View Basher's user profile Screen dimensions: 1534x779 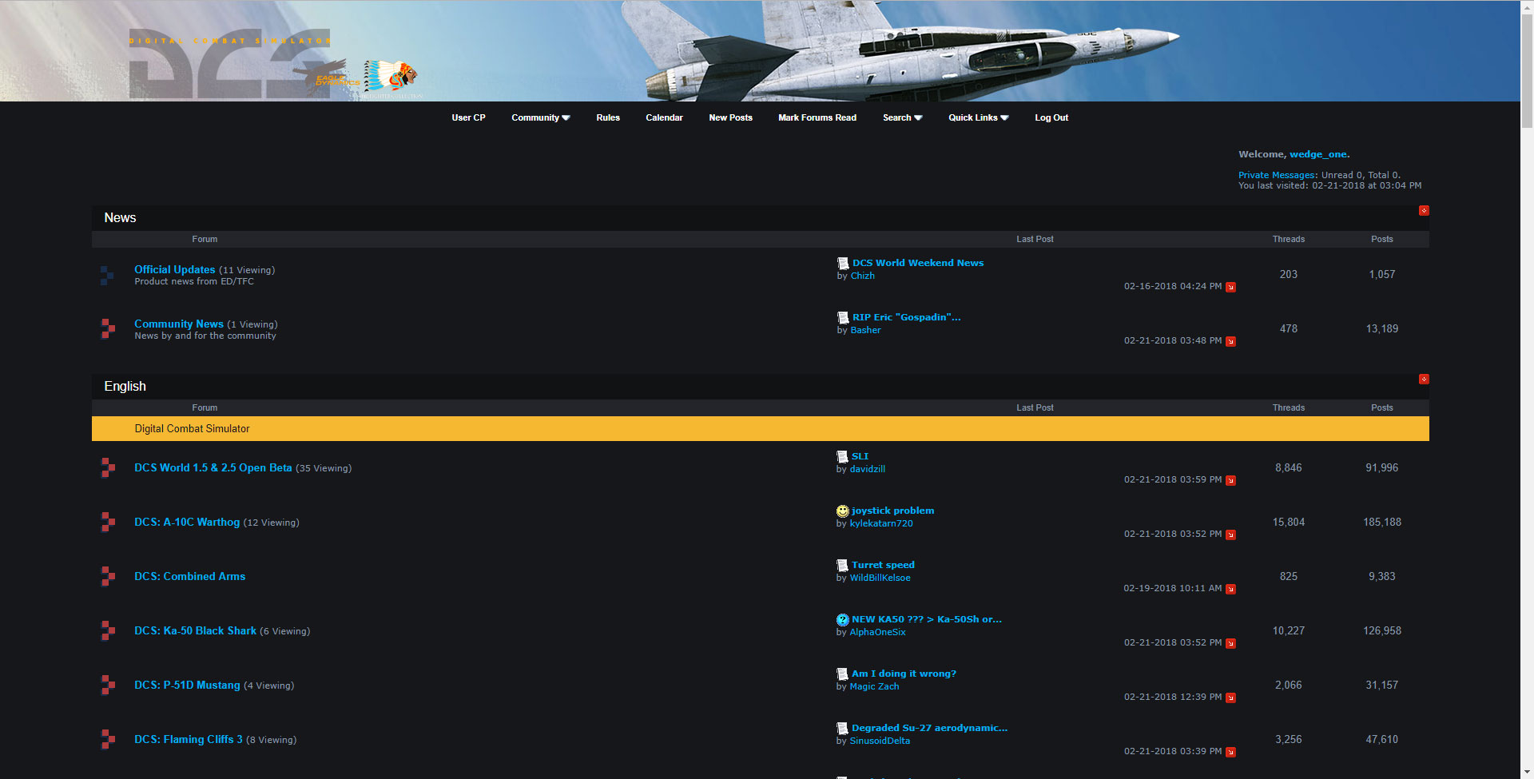click(866, 330)
